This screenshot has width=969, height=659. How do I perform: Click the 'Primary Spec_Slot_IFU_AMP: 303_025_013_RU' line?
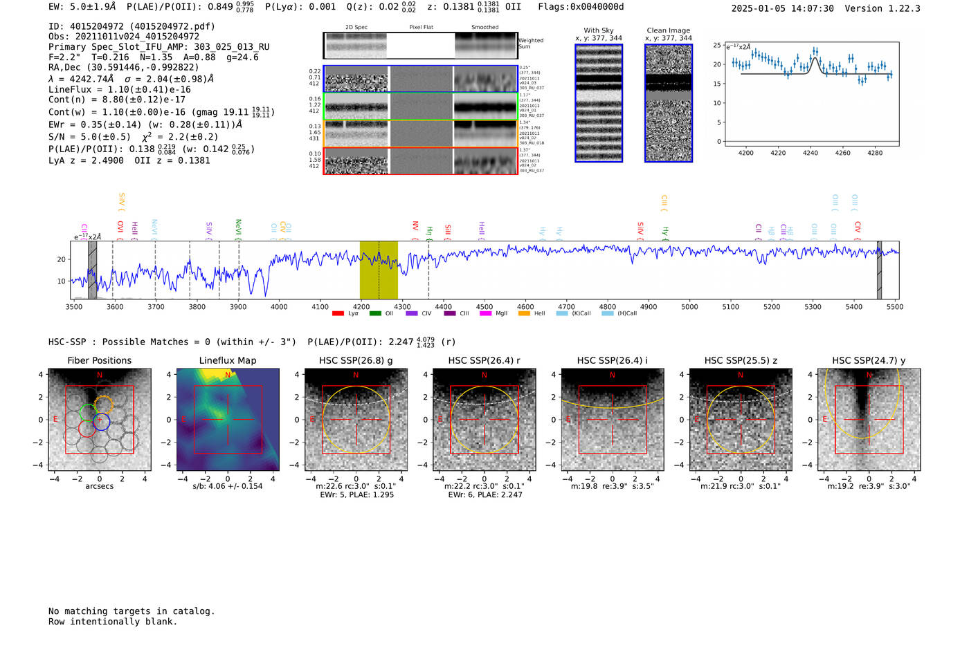tap(159, 47)
